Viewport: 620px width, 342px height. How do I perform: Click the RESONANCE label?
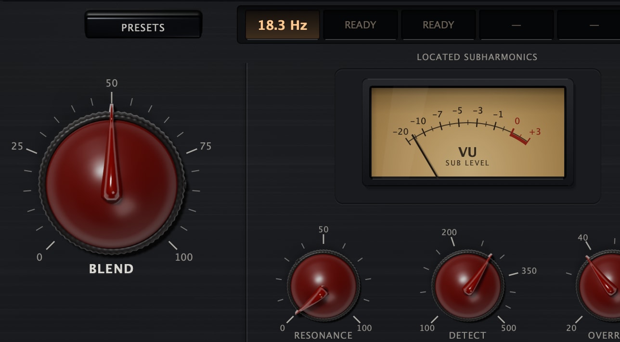323,335
